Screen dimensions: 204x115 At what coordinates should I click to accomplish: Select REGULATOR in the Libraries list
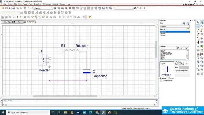point(165,52)
